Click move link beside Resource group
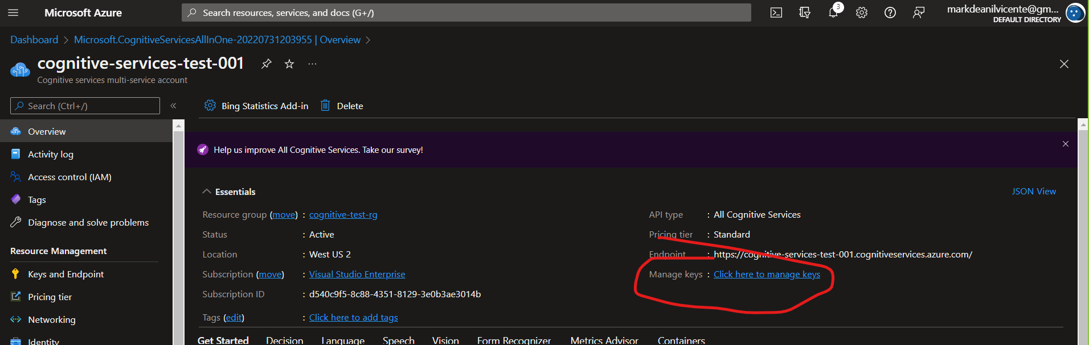This screenshot has width=1089, height=345. 284,215
